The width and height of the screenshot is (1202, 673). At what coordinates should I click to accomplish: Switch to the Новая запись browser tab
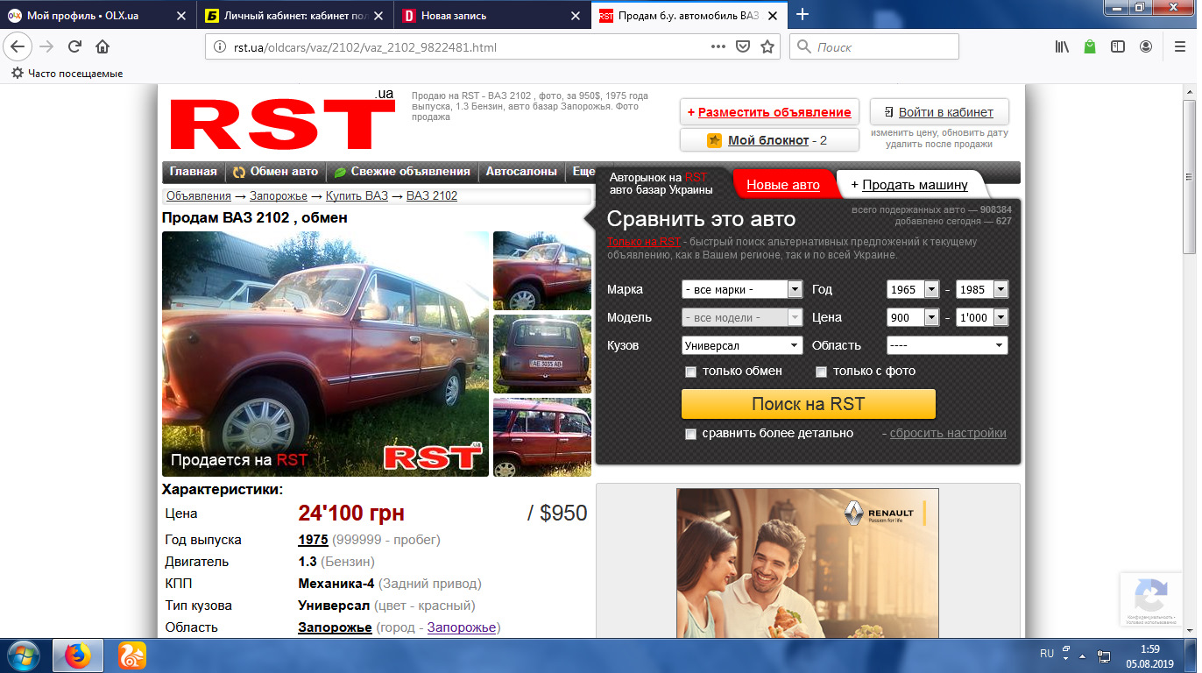pos(492,16)
